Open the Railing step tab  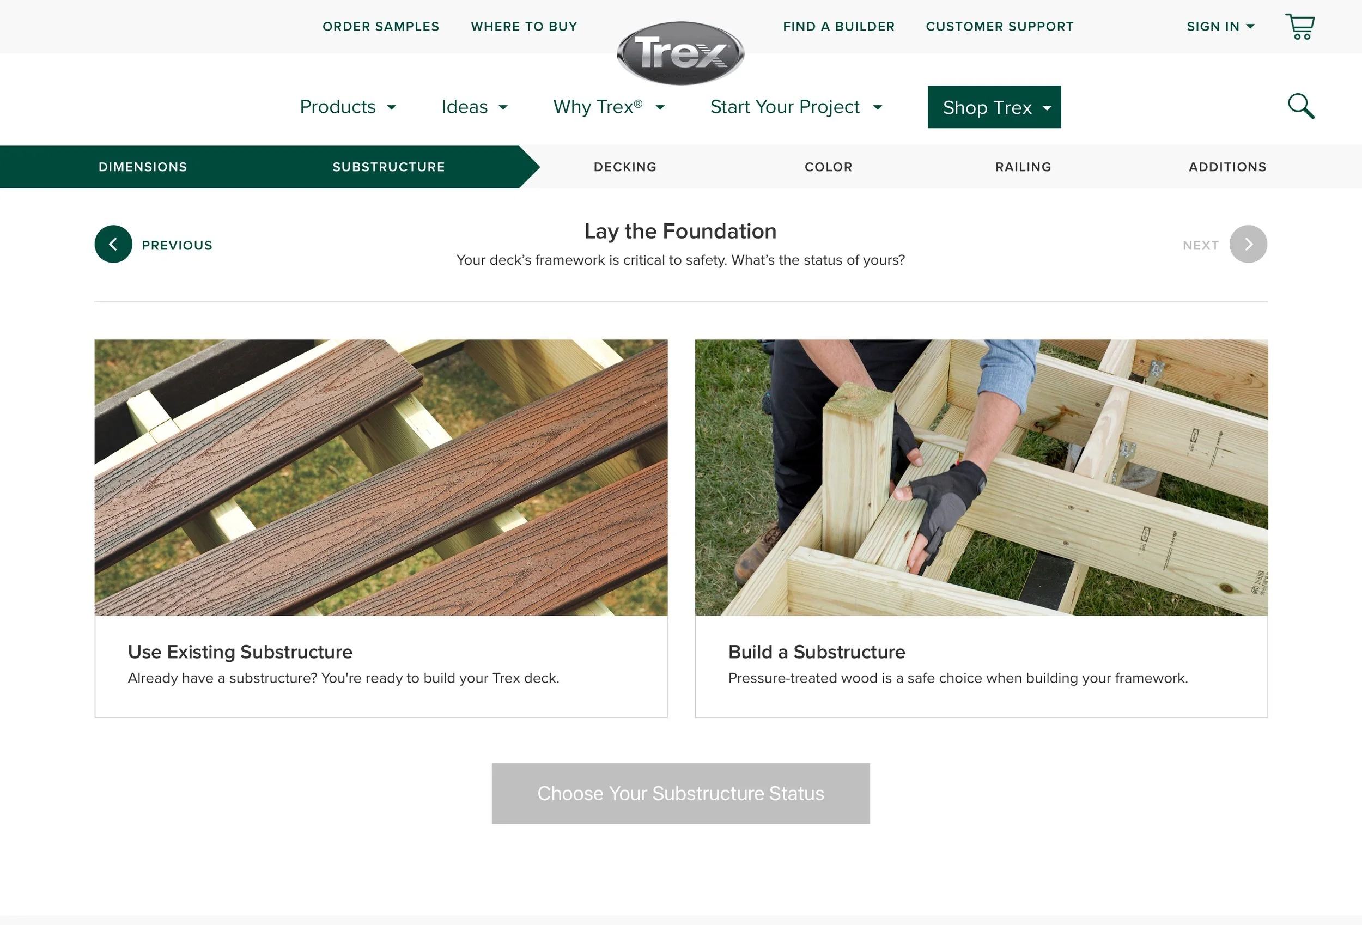click(1023, 167)
